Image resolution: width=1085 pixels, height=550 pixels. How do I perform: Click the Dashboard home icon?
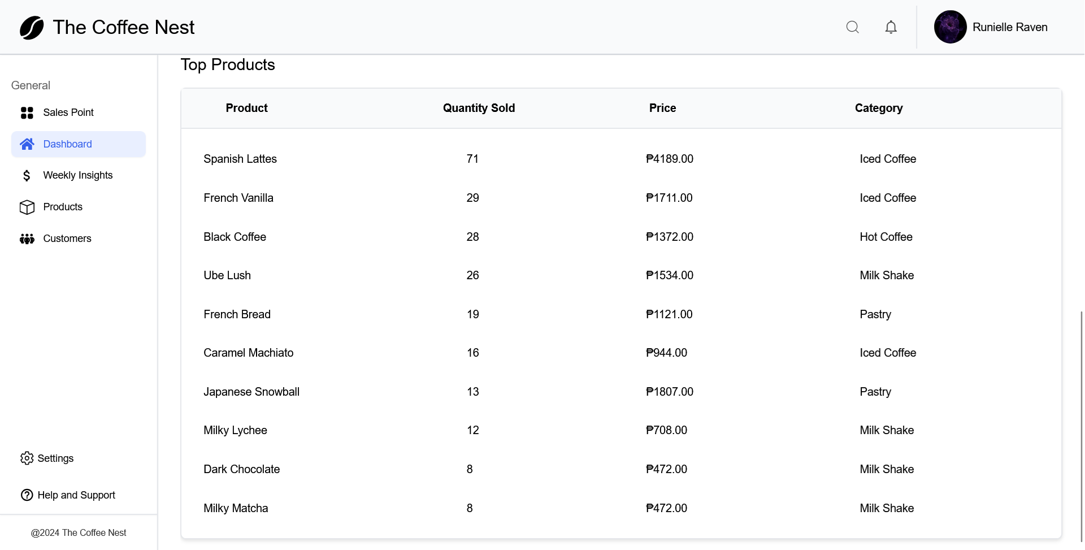(x=27, y=144)
